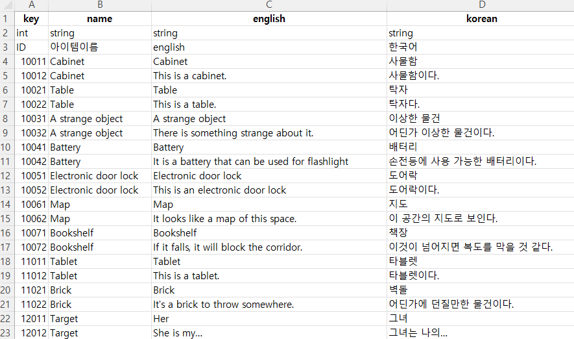574x339 pixels.
Task: Select the '배터리' cell
Action: 481,147
